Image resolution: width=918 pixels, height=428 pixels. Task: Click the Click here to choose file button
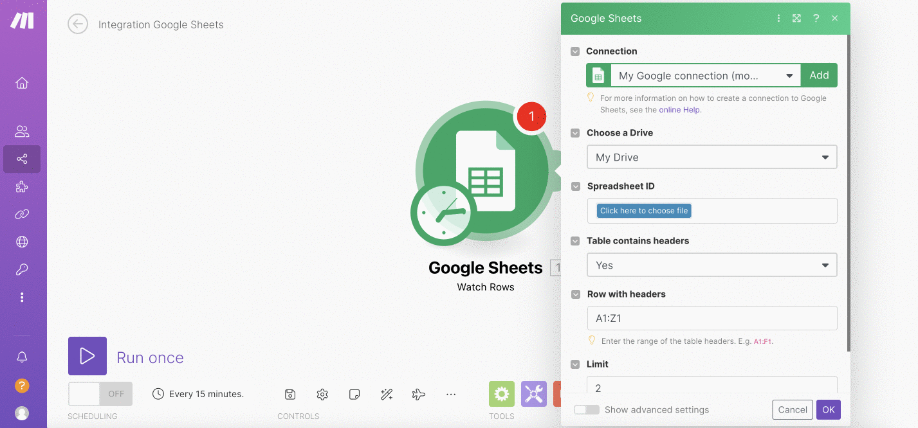click(x=644, y=211)
